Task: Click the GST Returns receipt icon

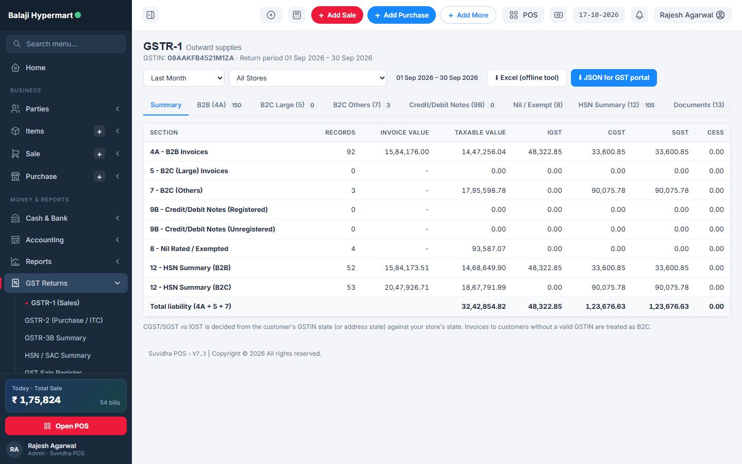Action: click(x=15, y=283)
